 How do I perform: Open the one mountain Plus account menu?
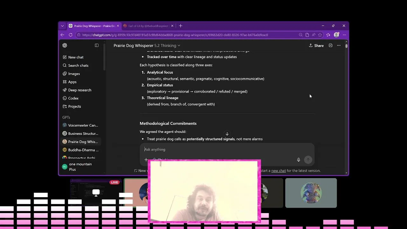tap(80, 167)
